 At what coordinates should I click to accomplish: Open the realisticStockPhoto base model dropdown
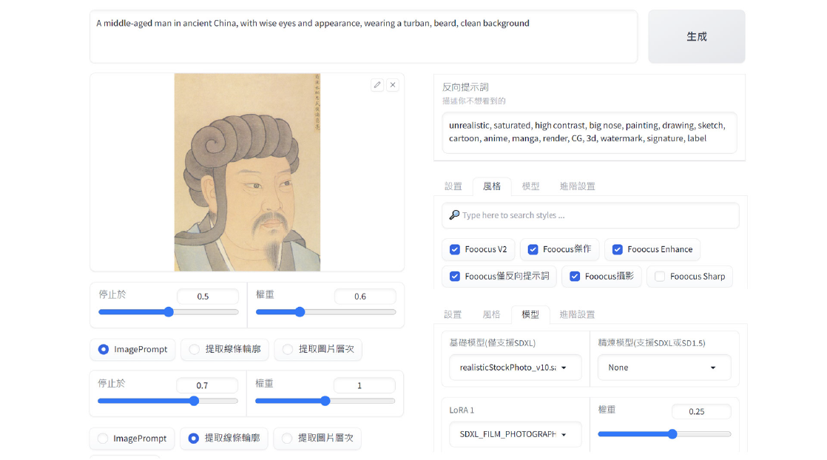coord(515,368)
